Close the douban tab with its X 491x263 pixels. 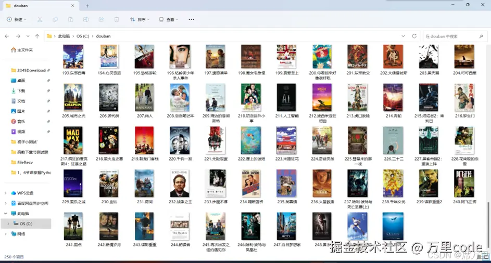pyautogui.click(x=73, y=6)
